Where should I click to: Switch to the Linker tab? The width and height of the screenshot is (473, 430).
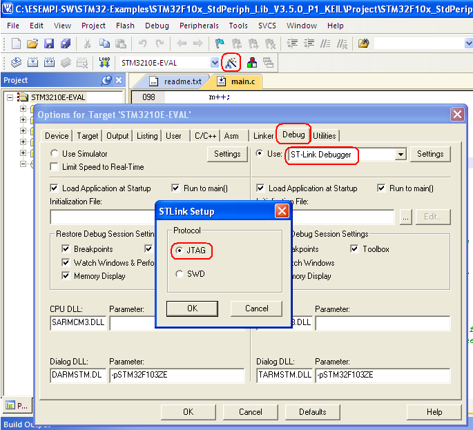click(263, 136)
